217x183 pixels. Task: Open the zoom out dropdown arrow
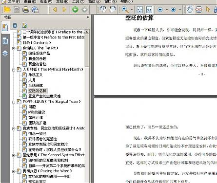coord(167,10)
